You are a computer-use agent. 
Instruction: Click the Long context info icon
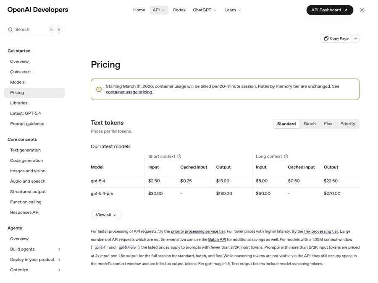click(x=286, y=156)
